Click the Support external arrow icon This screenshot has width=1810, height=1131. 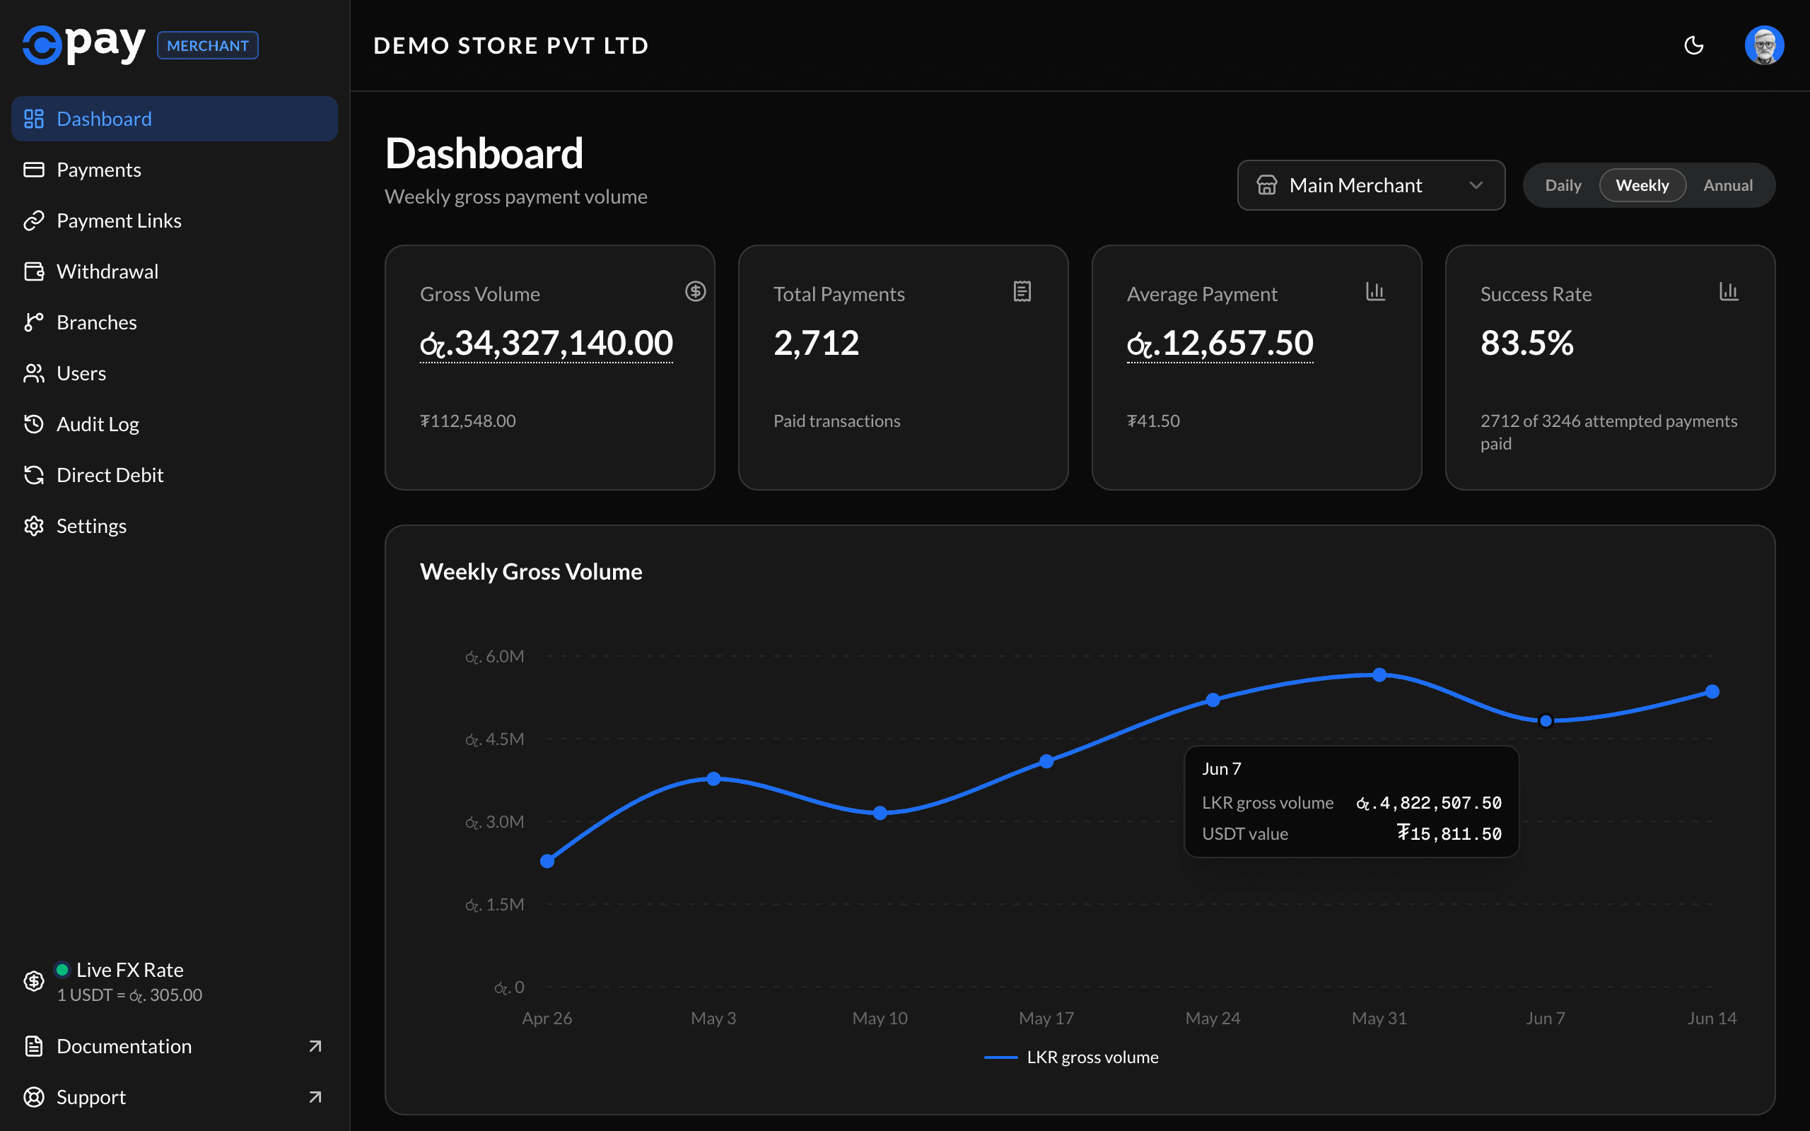point(315,1096)
